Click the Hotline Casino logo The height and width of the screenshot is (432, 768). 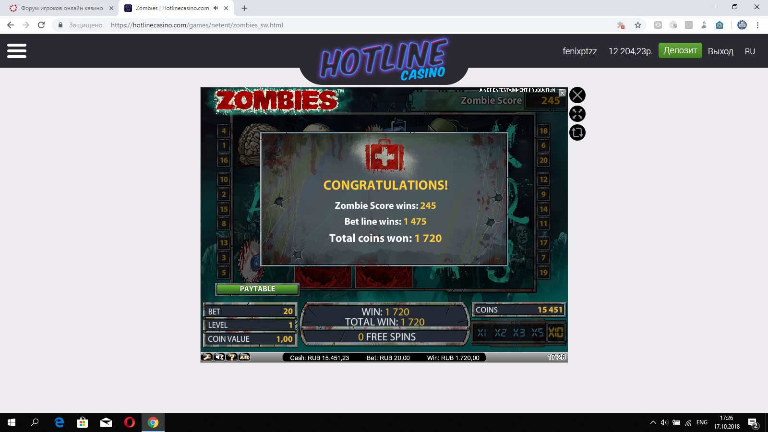pyautogui.click(x=384, y=60)
